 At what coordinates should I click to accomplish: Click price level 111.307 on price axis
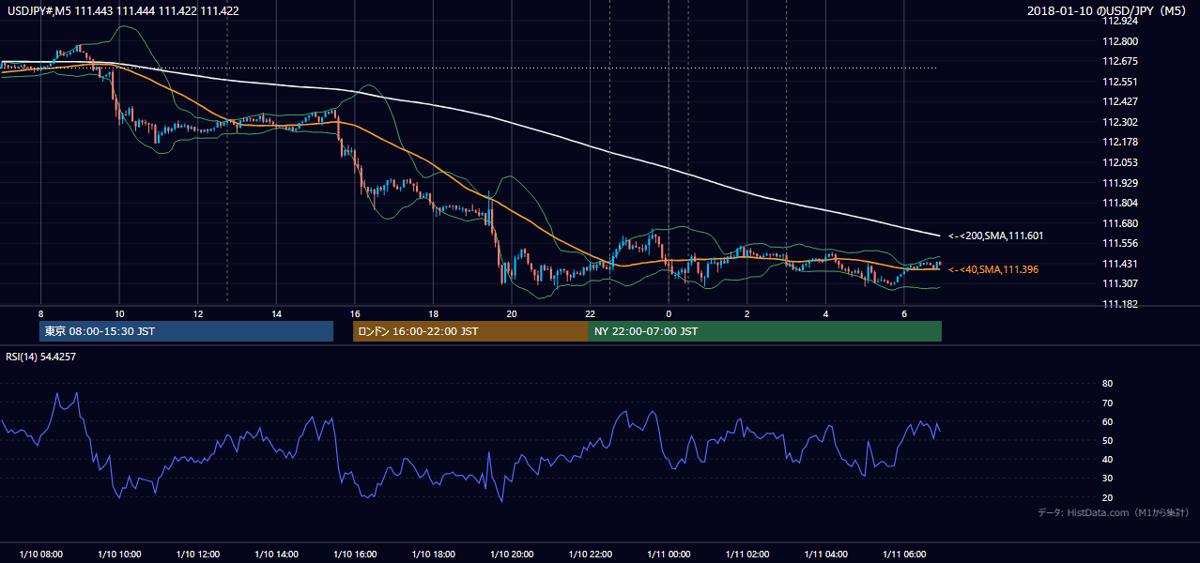[1119, 283]
